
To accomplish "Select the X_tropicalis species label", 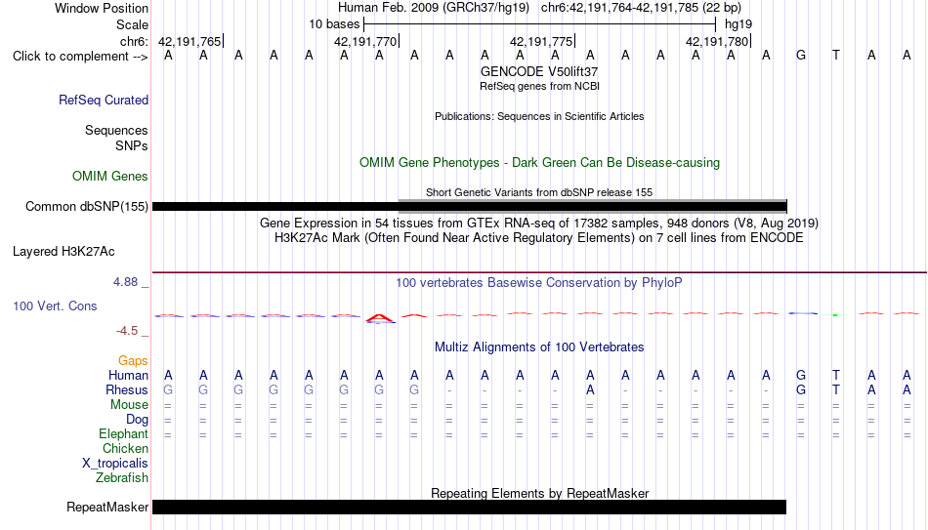I will pyautogui.click(x=115, y=464).
